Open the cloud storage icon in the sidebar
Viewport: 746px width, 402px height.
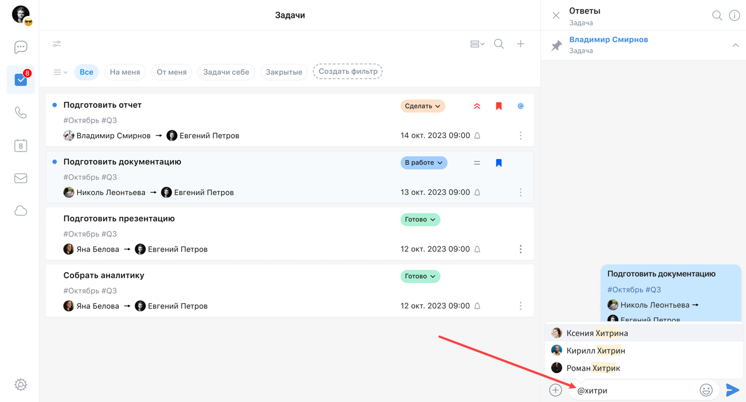(x=21, y=211)
